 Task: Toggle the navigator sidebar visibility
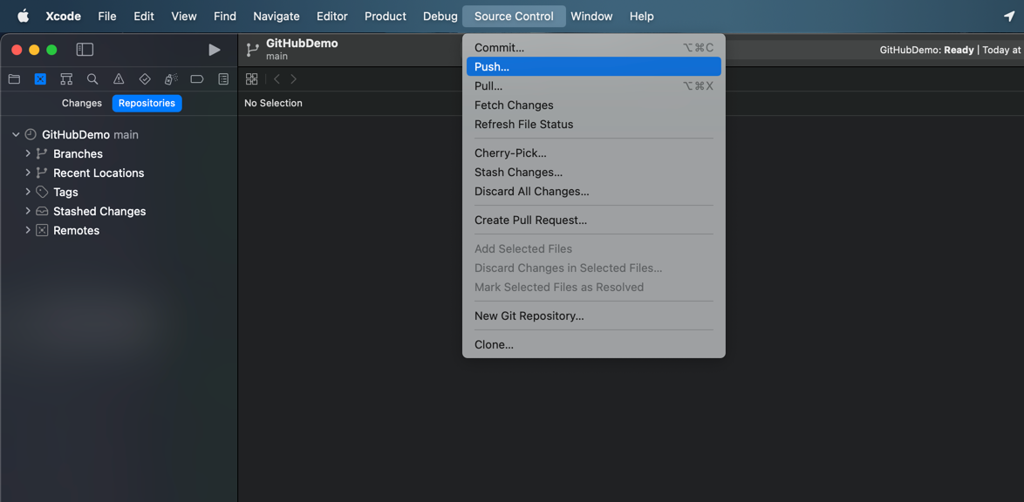pos(85,50)
